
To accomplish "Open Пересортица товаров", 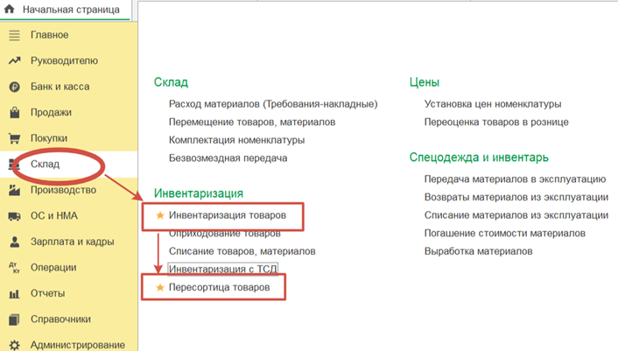I will tap(219, 287).
